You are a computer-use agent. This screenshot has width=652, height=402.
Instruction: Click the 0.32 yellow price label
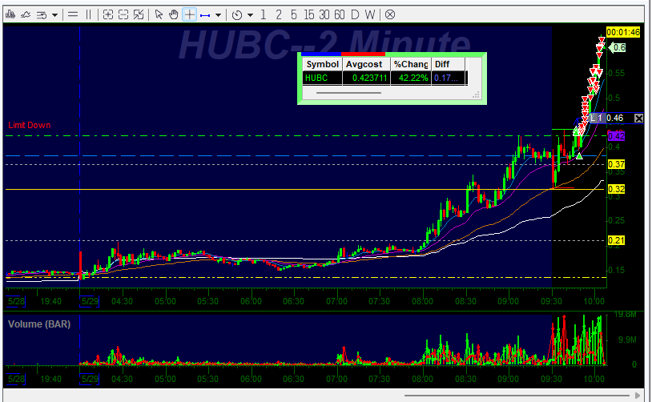[x=616, y=189]
